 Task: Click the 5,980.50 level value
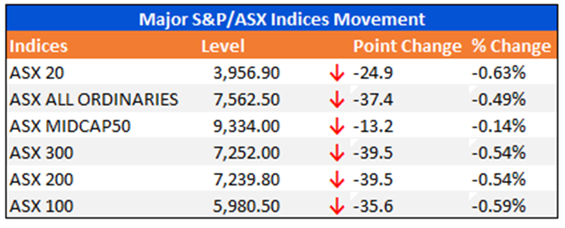pyautogui.click(x=246, y=206)
